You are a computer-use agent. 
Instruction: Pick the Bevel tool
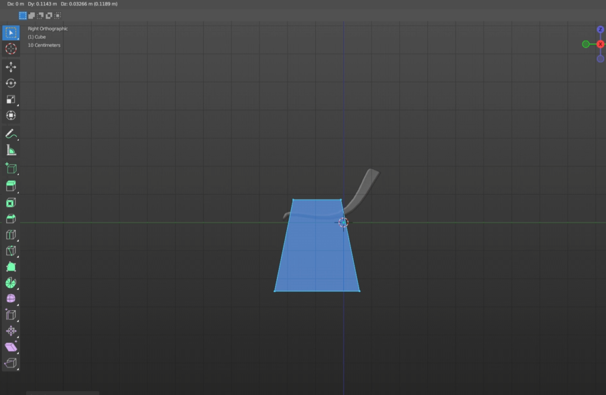pyautogui.click(x=11, y=219)
